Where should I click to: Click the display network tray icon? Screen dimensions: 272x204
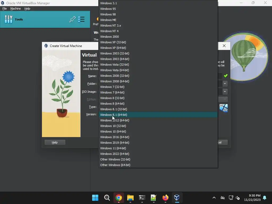[231, 198]
